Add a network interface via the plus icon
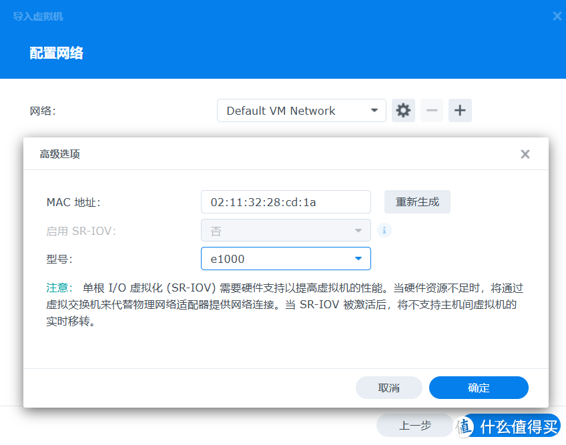566x445 pixels. pyautogui.click(x=460, y=110)
